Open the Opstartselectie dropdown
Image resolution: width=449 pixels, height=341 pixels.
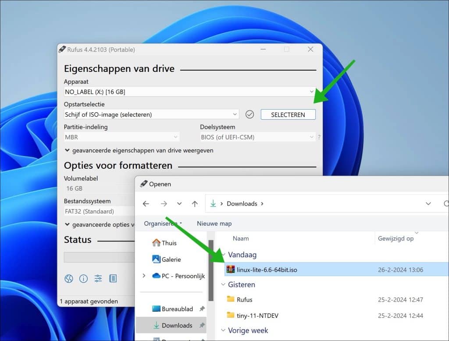tap(151, 114)
